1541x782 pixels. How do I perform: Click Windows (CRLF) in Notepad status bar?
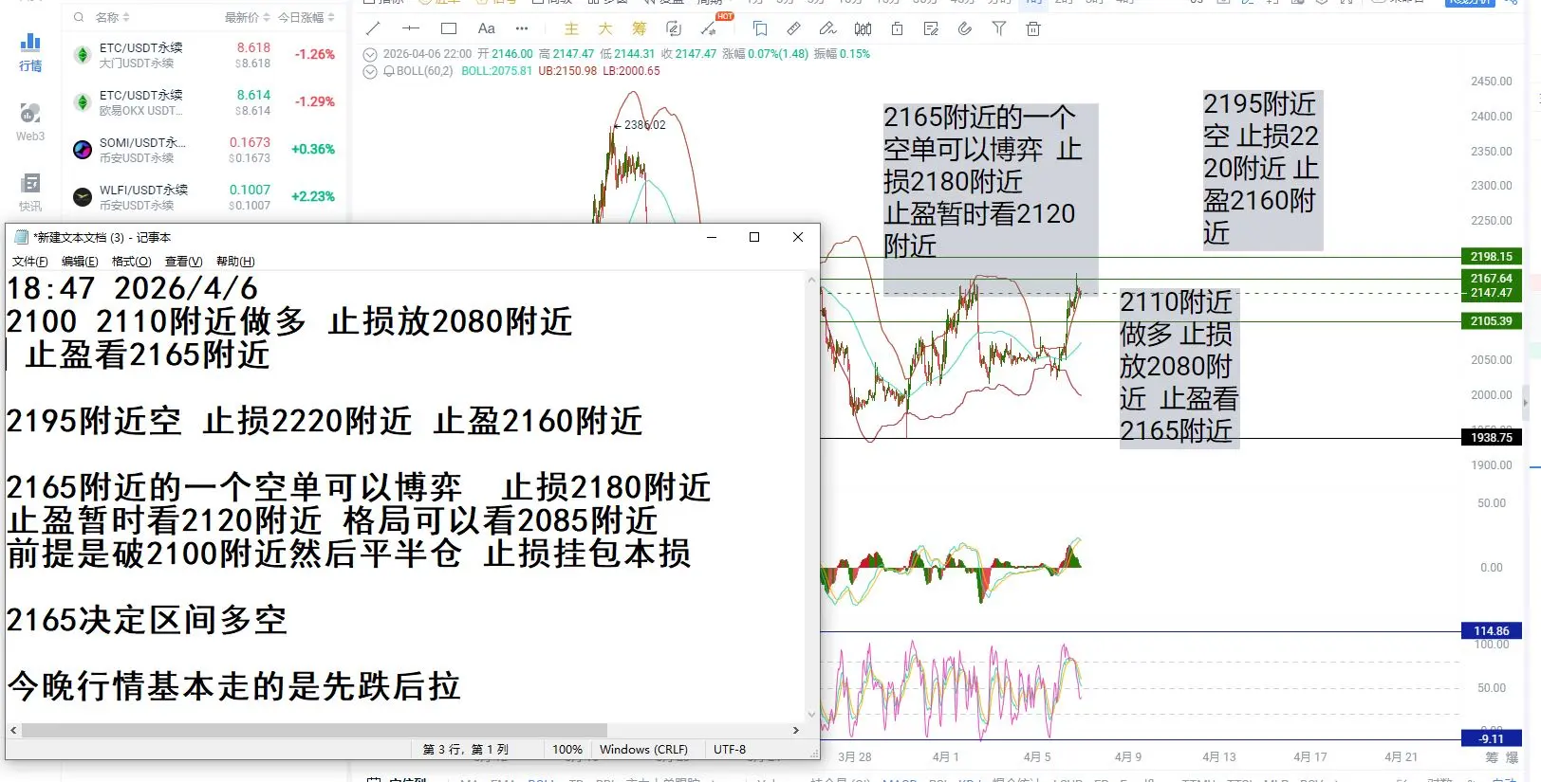pyautogui.click(x=643, y=750)
